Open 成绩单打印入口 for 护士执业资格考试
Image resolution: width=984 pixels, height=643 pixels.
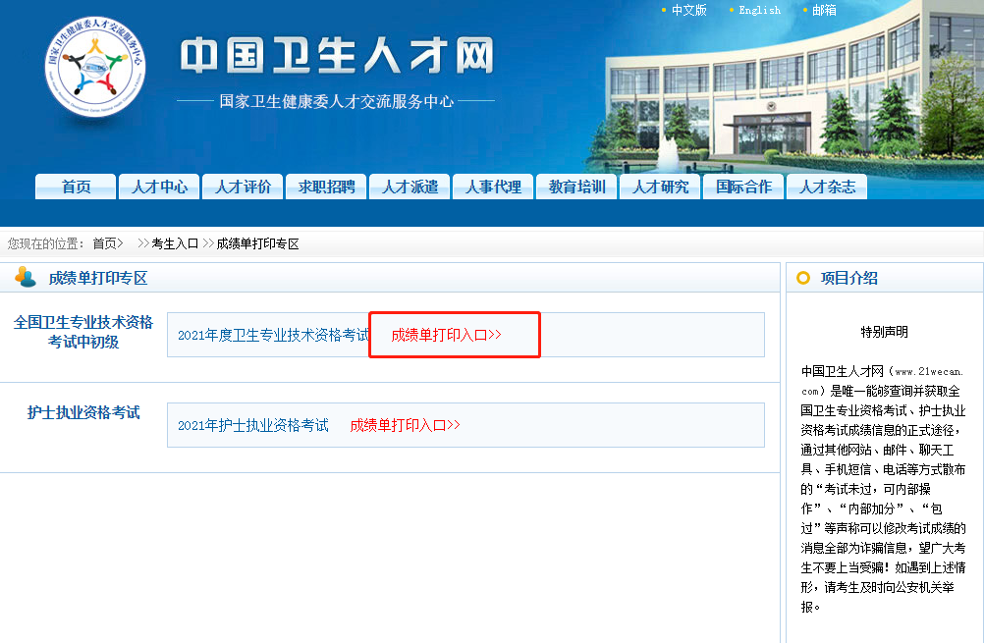click(x=405, y=425)
